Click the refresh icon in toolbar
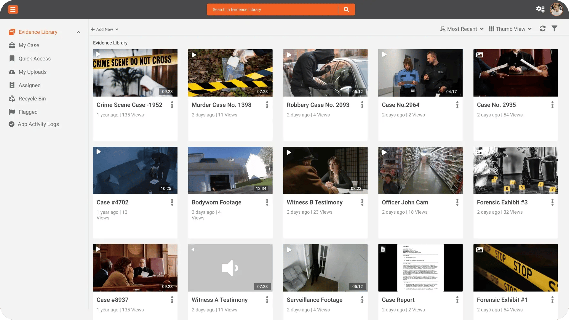The height and width of the screenshot is (320, 569). [543, 29]
